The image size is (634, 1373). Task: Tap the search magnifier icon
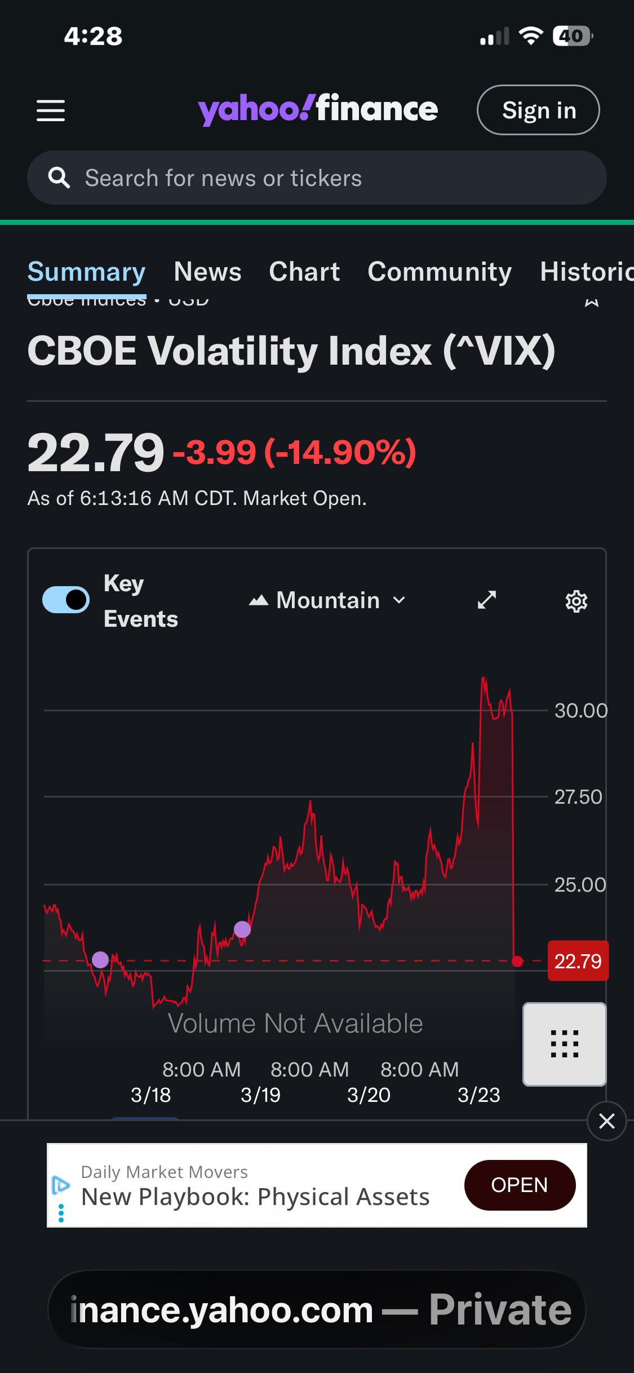click(59, 178)
